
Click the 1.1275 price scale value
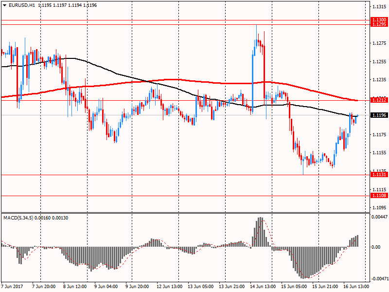pyautogui.click(x=380, y=43)
